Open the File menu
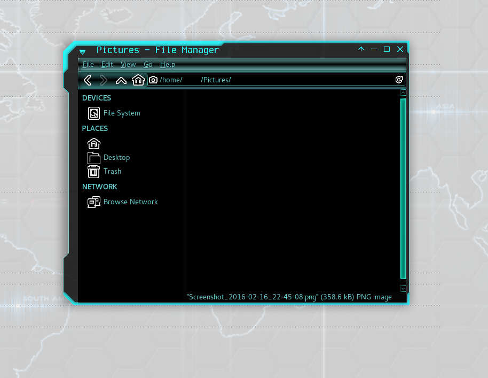Screen dimensions: 488x378 point(88,65)
